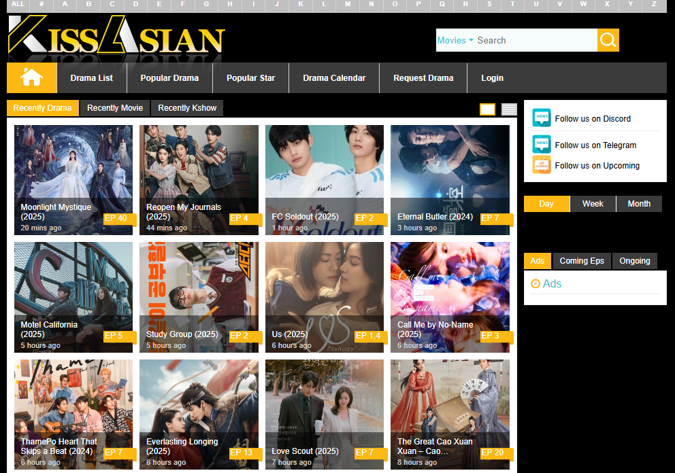Open the Drama List menu
Viewport: 675px width, 473px height.
point(91,78)
